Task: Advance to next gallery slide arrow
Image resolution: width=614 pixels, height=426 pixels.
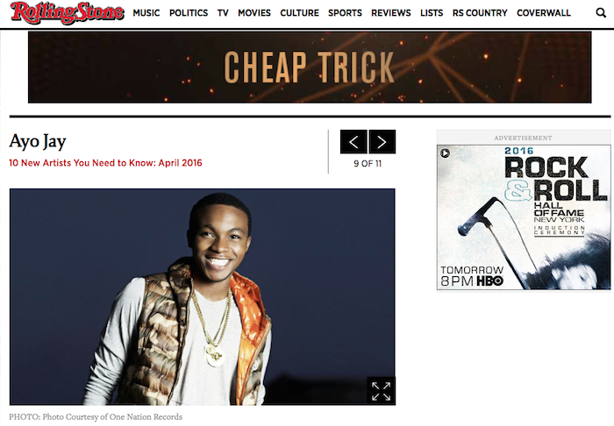Action: [382, 142]
